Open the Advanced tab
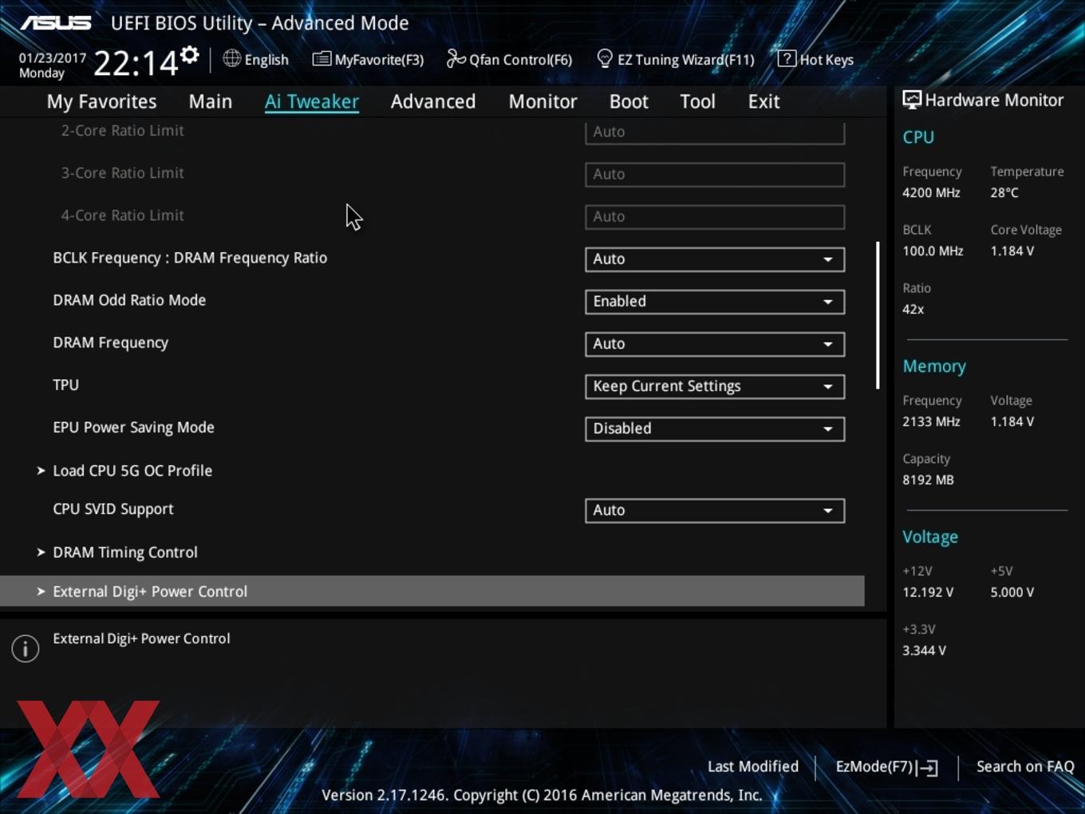Screen dimensions: 1085x814 coord(433,101)
